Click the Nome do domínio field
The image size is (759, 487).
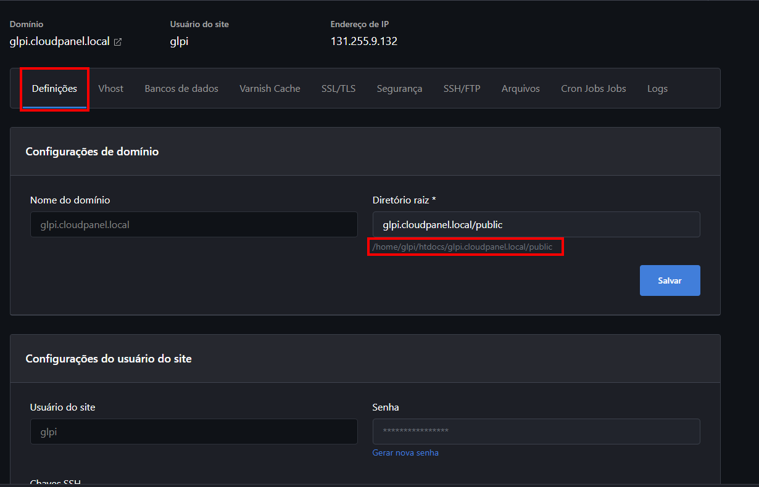(194, 224)
